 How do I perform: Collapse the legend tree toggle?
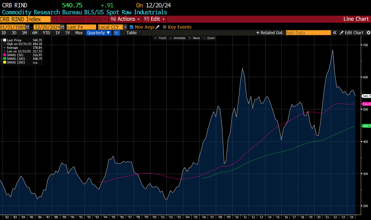click(x=2, y=40)
